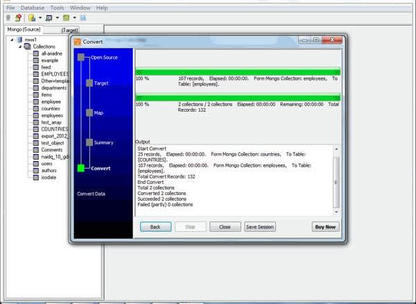Select the Target step square in wizard
Image resolution: width=416 pixels, height=304 pixels.
89,83
